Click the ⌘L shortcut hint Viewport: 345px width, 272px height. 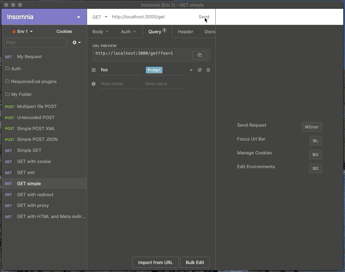tap(316, 141)
